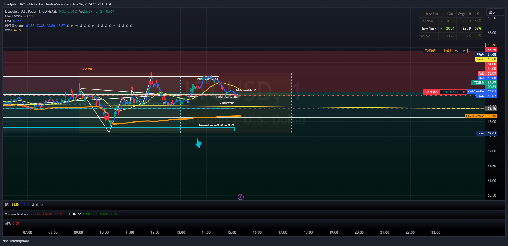Image resolution: width=508 pixels, height=246 pixels.
Task: Click the London row in session table
Action: (x=451, y=21)
